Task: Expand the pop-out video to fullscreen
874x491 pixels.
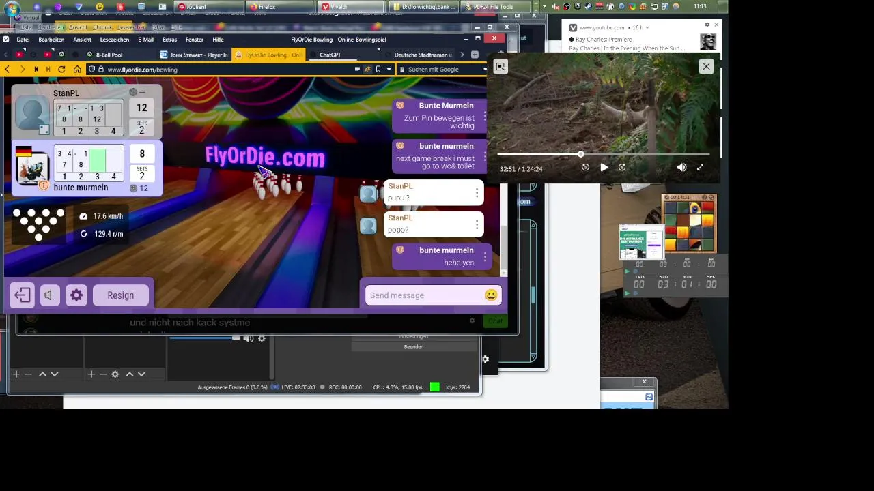Action: [x=700, y=167]
